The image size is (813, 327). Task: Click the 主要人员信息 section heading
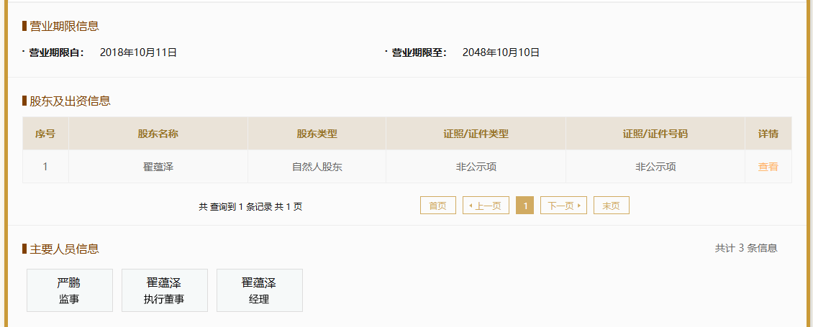point(64,249)
